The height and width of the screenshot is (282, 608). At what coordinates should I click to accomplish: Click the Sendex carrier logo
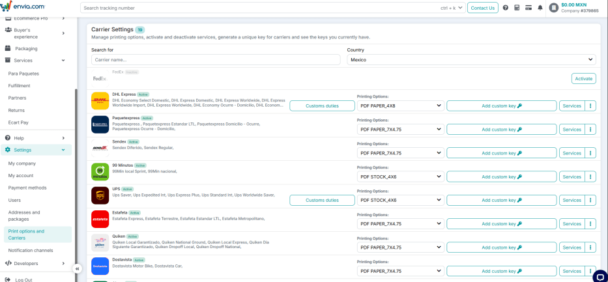(x=100, y=148)
